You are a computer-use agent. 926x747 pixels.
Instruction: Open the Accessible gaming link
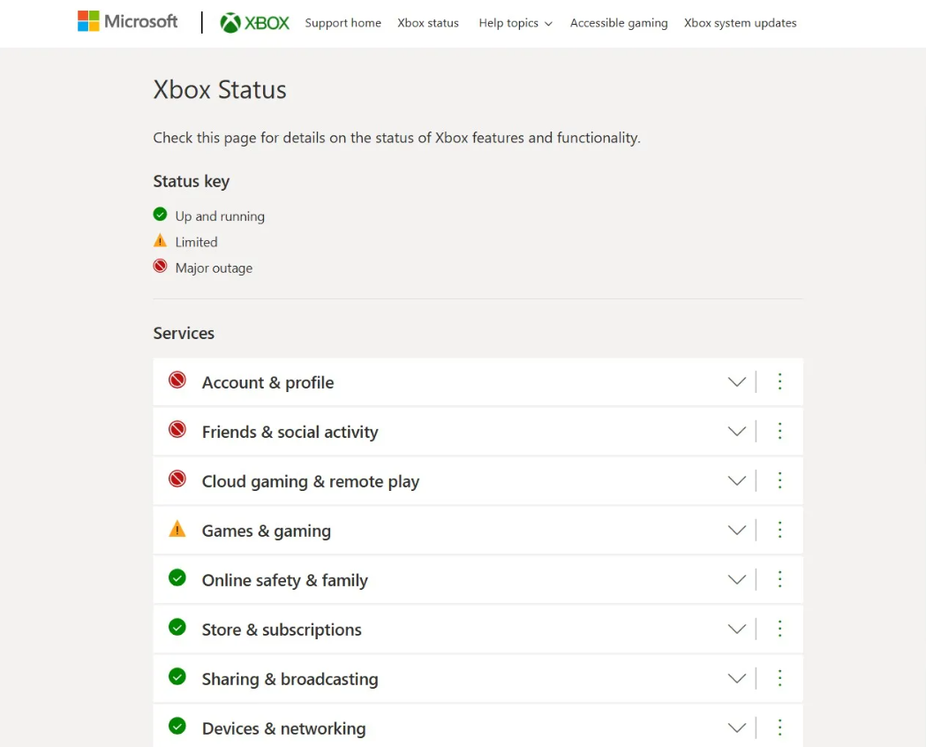click(x=619, y=23)
